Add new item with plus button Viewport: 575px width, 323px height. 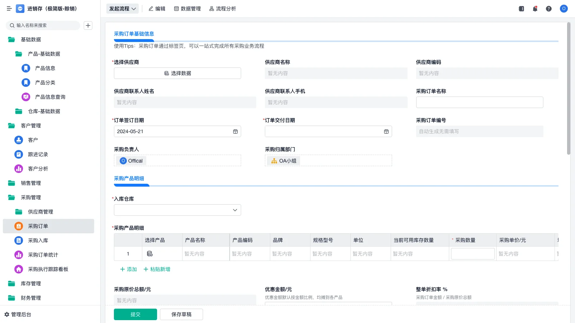pyautogui.click(x=88, y=25)
